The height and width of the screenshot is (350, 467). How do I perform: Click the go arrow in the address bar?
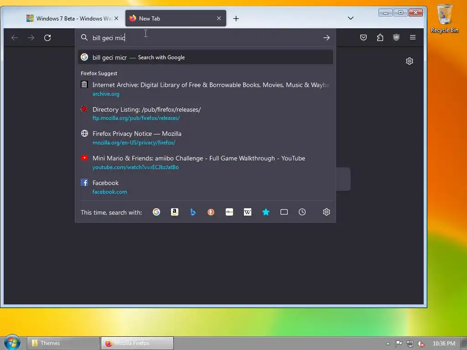[x=327, y=38]
